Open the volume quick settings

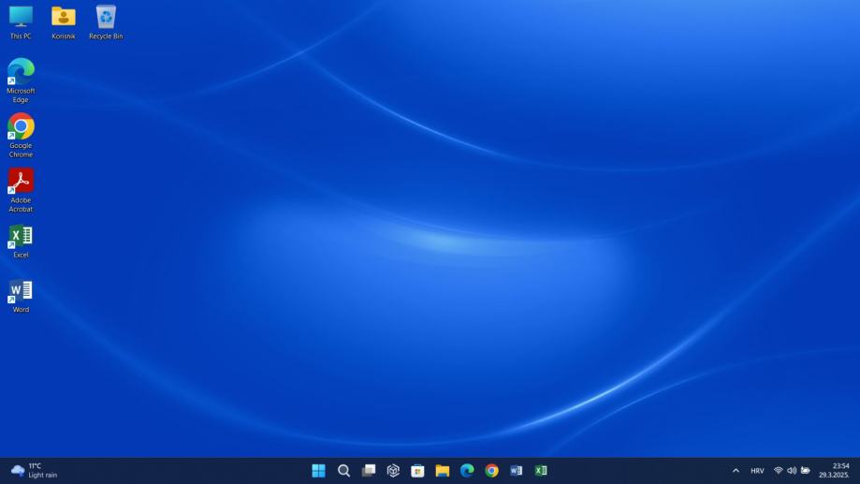click(792, 471)
